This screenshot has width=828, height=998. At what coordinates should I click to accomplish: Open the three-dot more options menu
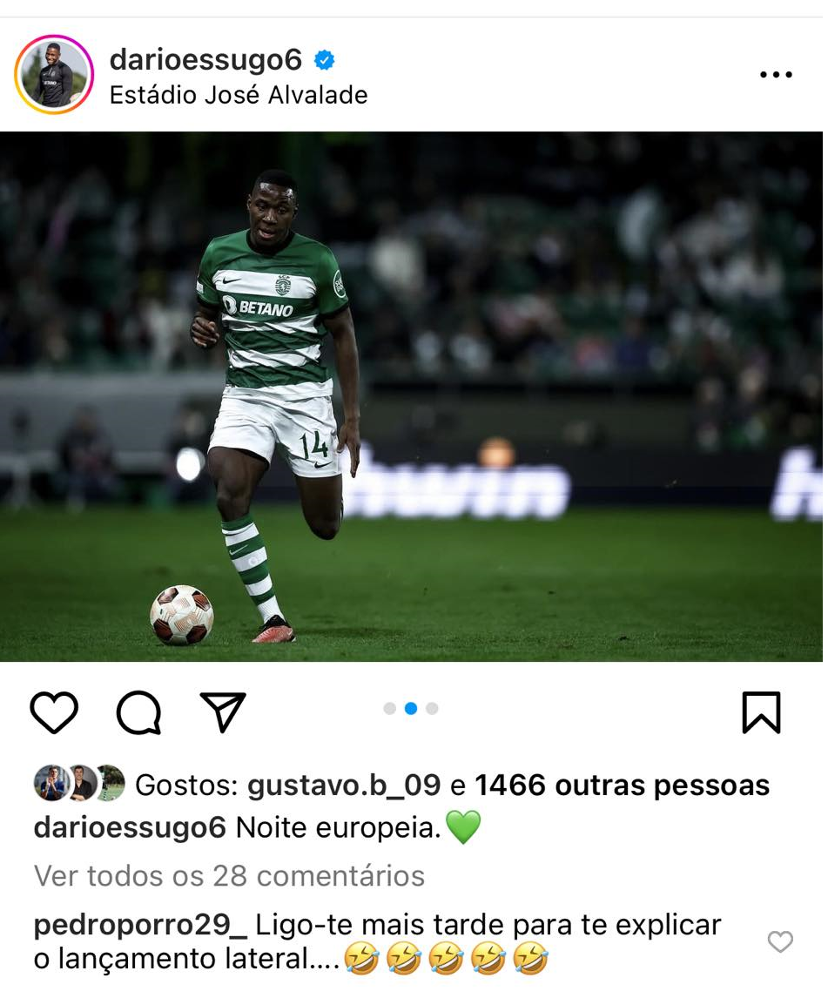pyautogui.click(x=776, y=75)
